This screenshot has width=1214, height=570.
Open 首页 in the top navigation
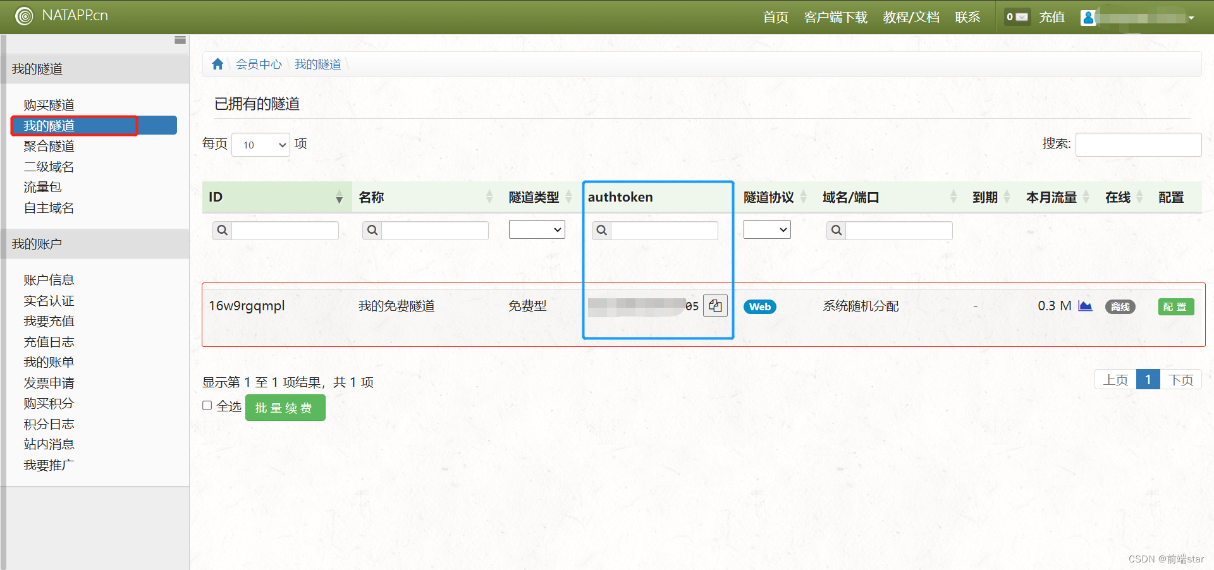coord(776,17)
